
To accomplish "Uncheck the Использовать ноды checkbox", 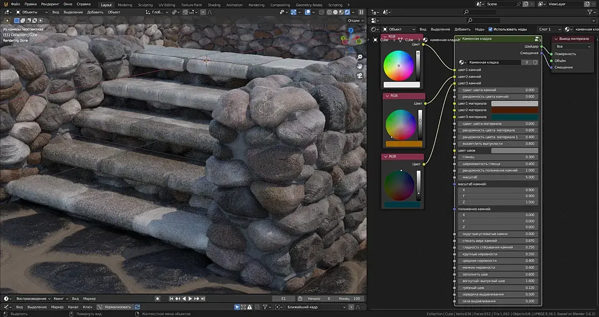I will [x=490, y=29].
